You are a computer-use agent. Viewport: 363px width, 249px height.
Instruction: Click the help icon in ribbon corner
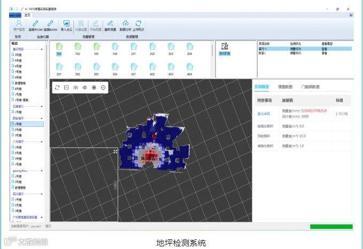[x=351, y=15]
